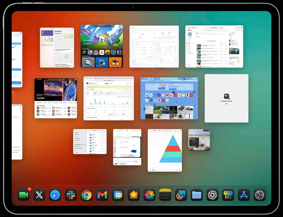Open Settings gear in the dock
Screen dimensions: 283x217
tap(260, 195)
